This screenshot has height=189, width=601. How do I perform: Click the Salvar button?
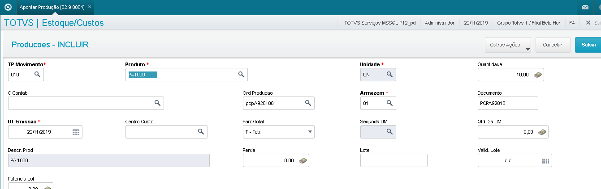pyautogui.click(x=588, y=45)
